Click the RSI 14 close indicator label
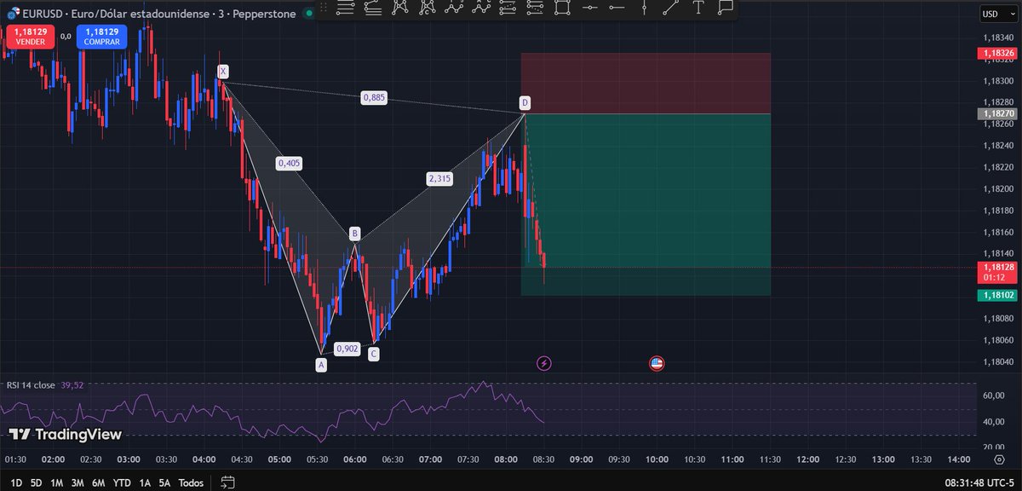Screen dimensions: 1022x491 tap(31, 385)
